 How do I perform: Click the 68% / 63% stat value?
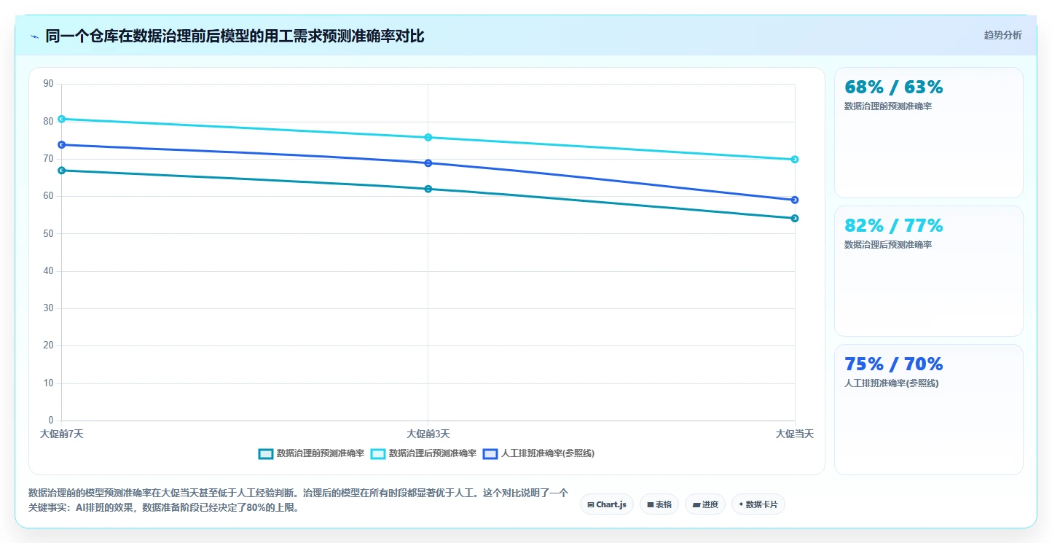894,87
